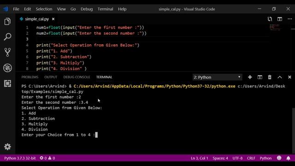Close the simple_cal.py editor tab
This screenshot has width=295, height=166.
click(53, 19)
